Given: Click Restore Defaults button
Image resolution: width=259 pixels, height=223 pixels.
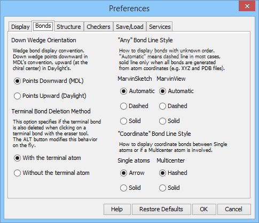Looking at the screenshot, I should pos(161,209).
